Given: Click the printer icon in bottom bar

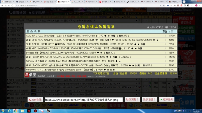Looking at the screenshot, I should 141,105.
